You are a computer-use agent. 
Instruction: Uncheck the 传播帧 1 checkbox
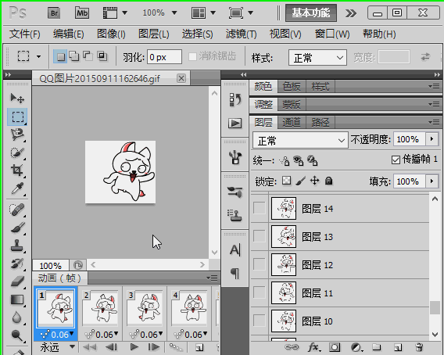[x=396, y=160]
